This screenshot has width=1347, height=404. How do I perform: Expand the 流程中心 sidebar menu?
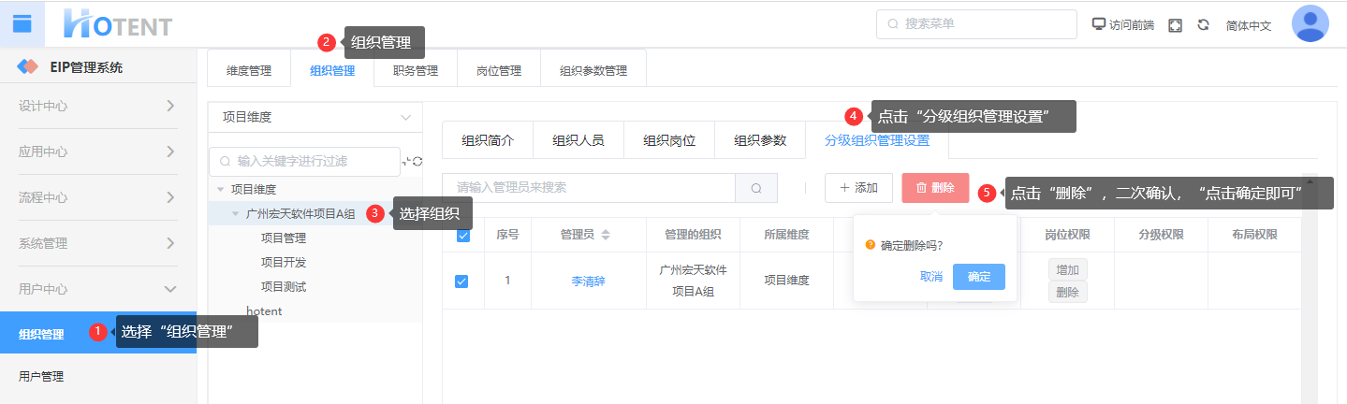click(x=98, y=197)
